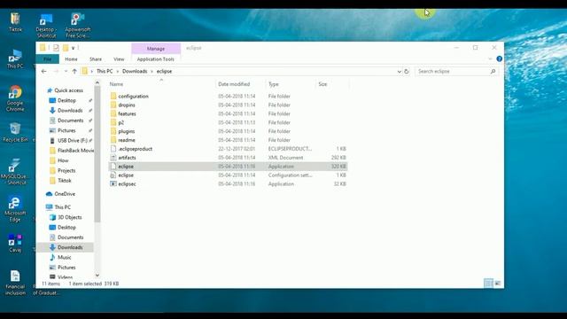Screen dimensions: 567x319
Task: Open quick access toolbar customize dropdown
Action: coord(73,48)
